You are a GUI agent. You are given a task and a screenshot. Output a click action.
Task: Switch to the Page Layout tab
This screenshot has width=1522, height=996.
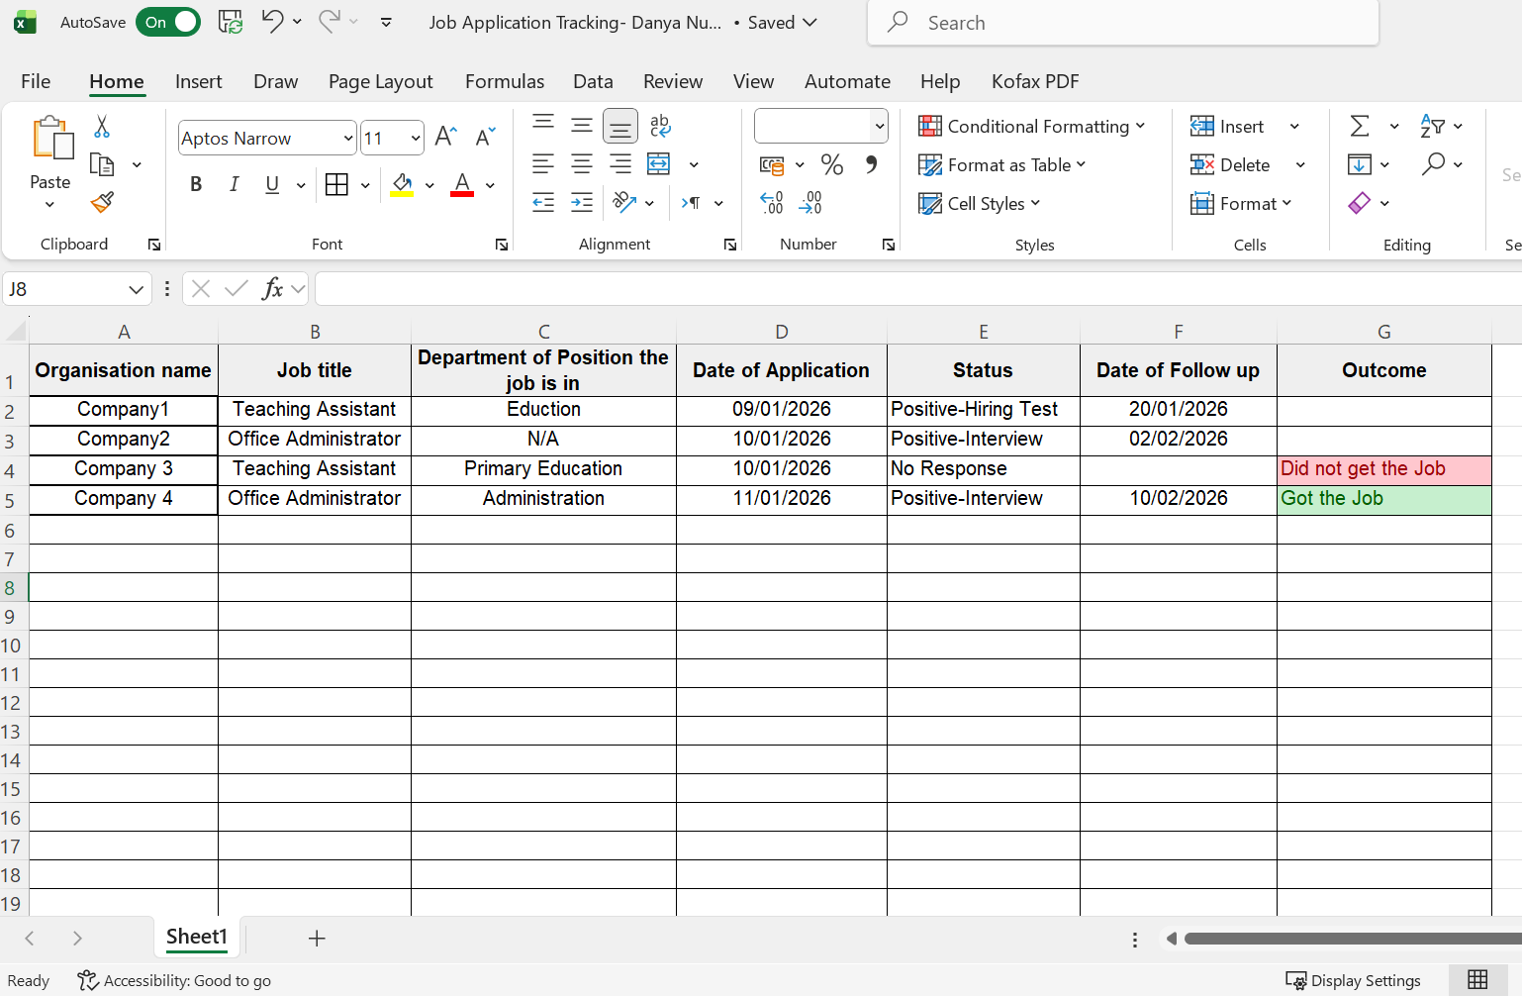tap(381, 81)
